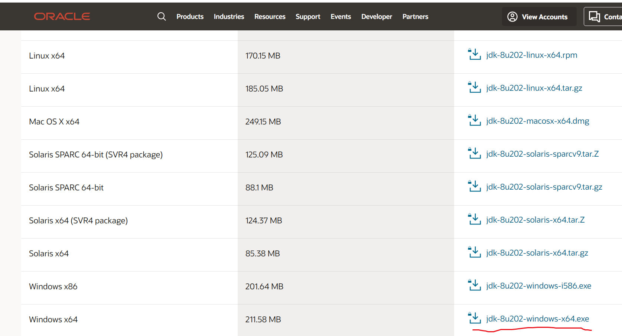The width and height of the screenshot is (622, 336).
Task: Click the Contact chat bubble icon
Action: pos(595,17)
